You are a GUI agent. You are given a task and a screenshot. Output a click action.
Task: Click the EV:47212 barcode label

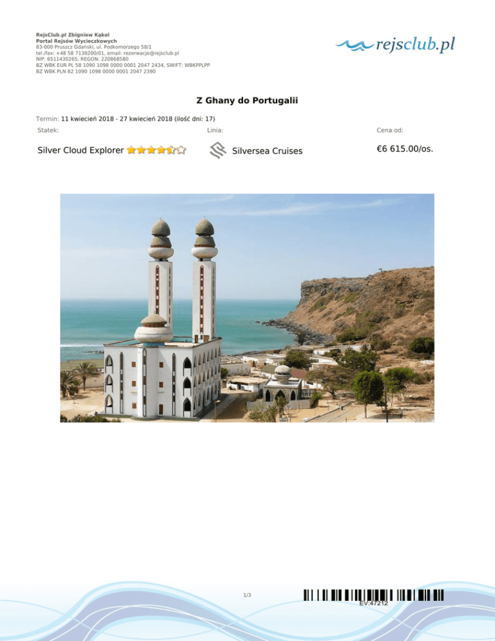374,603
